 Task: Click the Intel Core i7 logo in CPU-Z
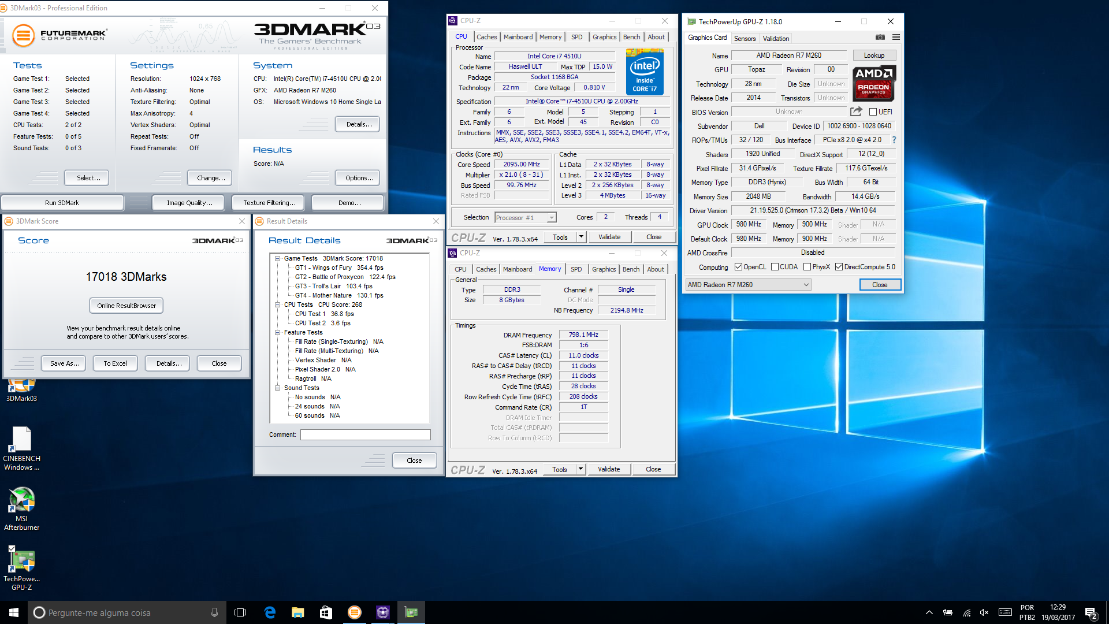[x=645, y=72]
